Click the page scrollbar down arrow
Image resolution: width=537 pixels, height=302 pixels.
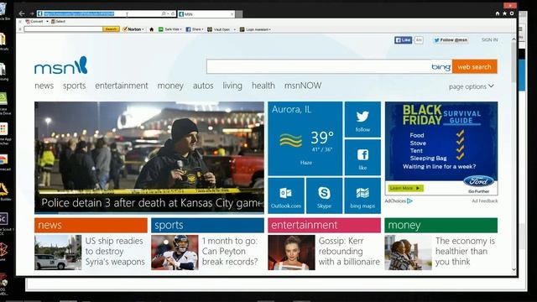pyautogui.click(x=514, y=270)
